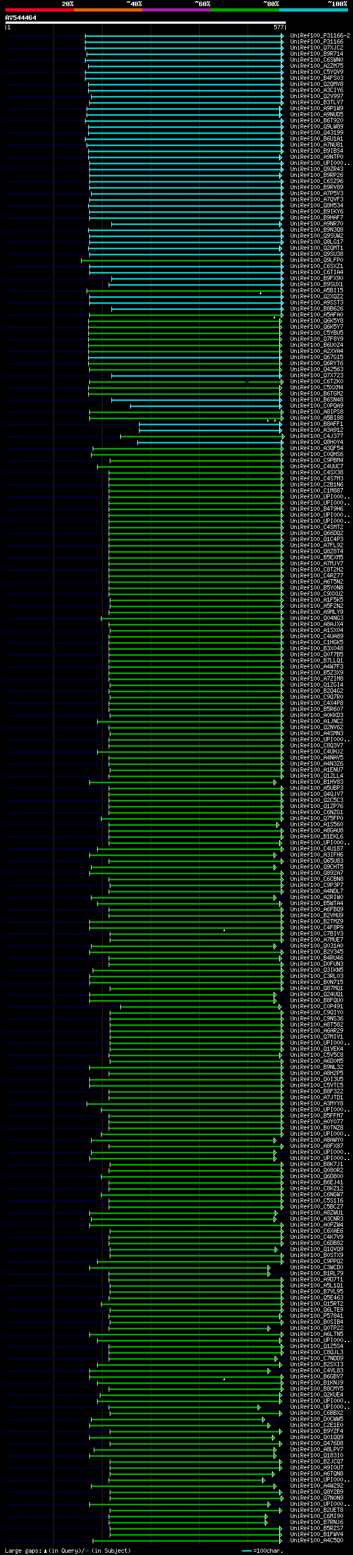The width and height of the screenshot is (353, 1555).
Task: Select hit label UniRef100_B4FSO3
Action: click(316, 78)
